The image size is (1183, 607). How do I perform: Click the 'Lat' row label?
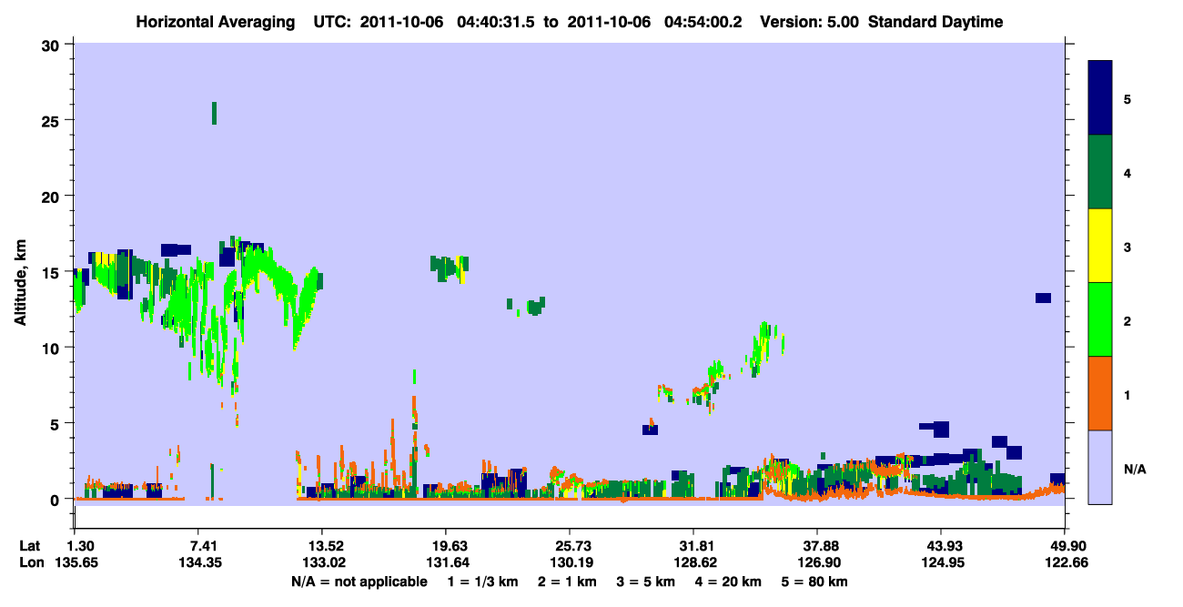(x=30, y=546)
